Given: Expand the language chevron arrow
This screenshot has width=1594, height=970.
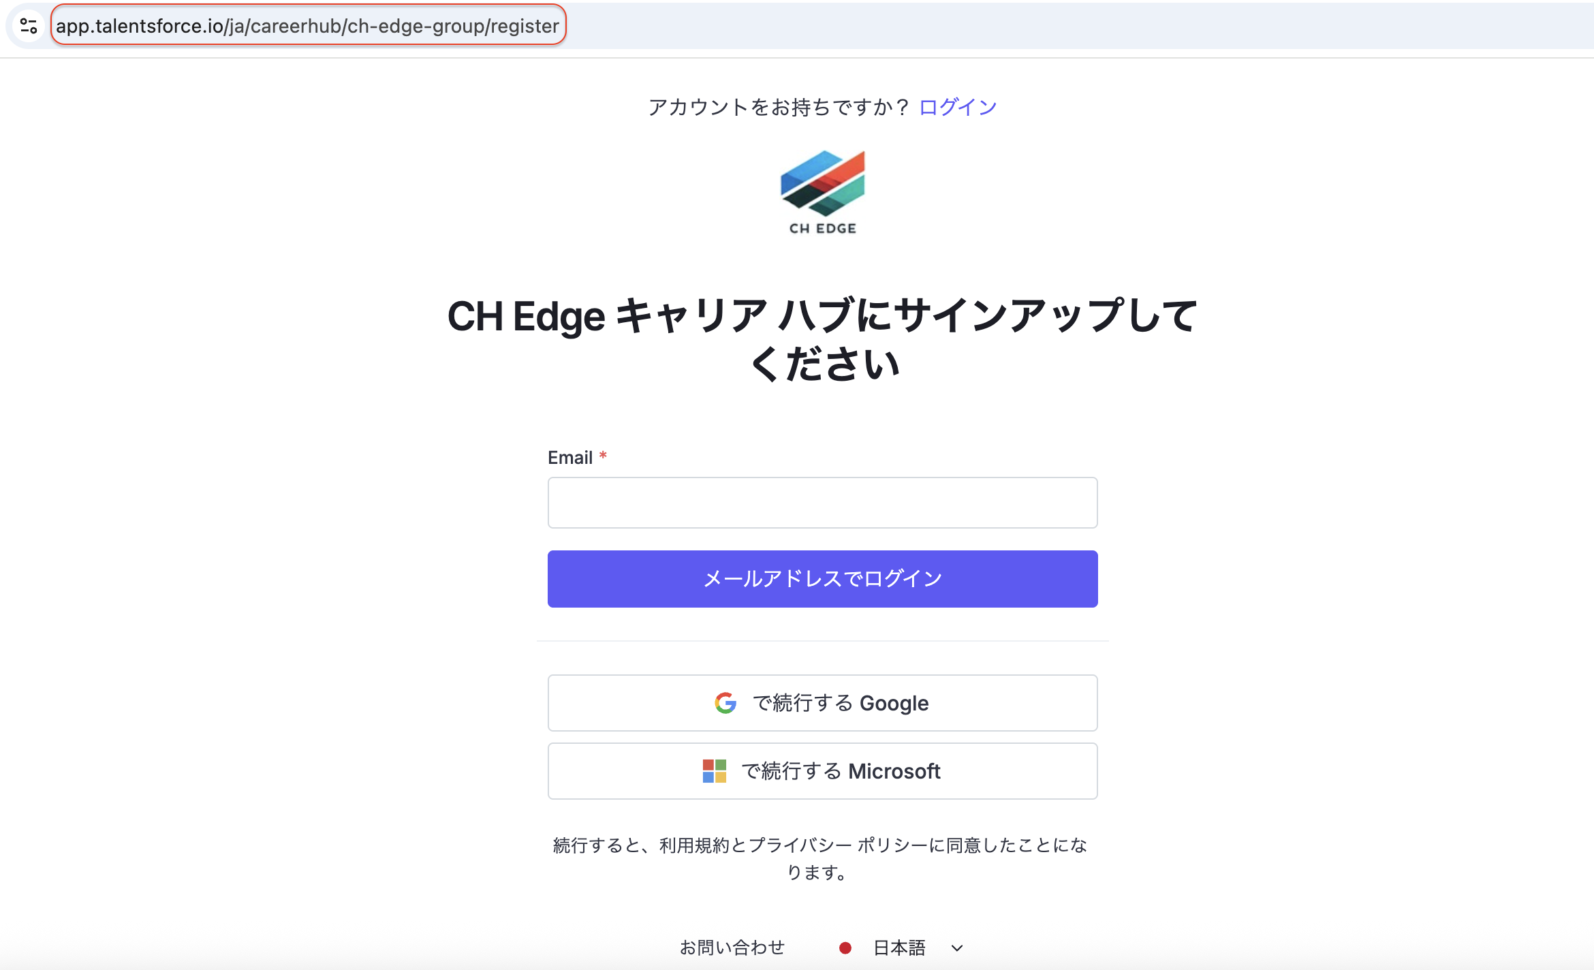Looking at the screenshot, I should (957, 948).
